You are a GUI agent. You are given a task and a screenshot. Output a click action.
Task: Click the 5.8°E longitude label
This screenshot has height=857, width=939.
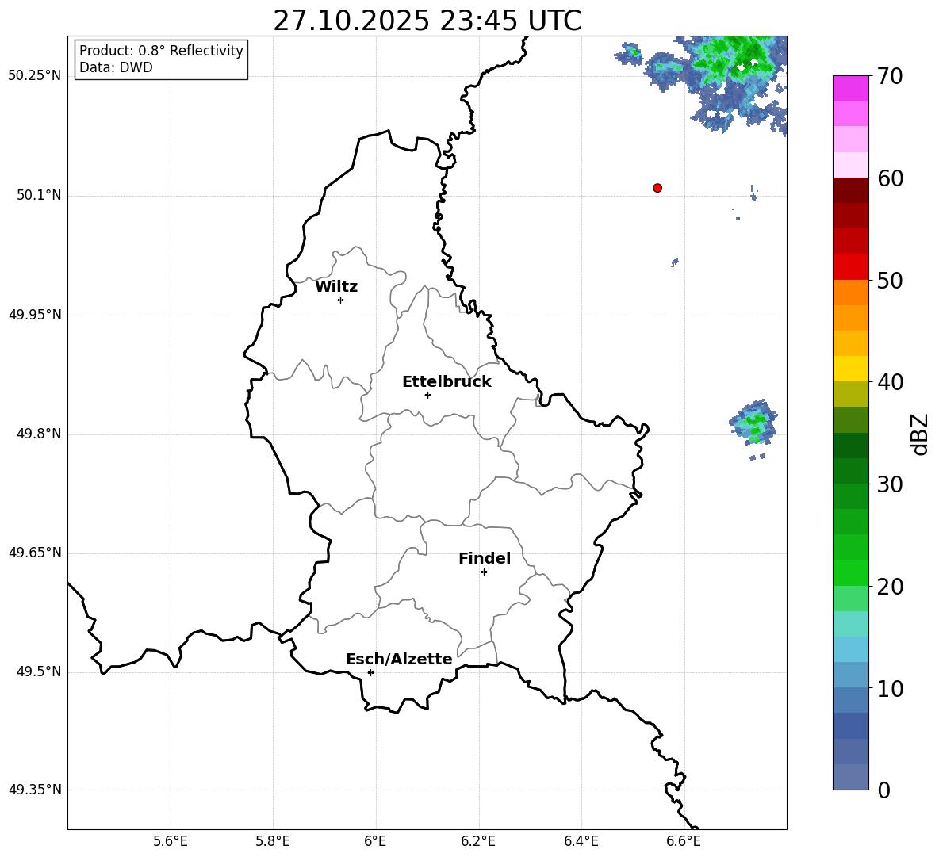273,841
